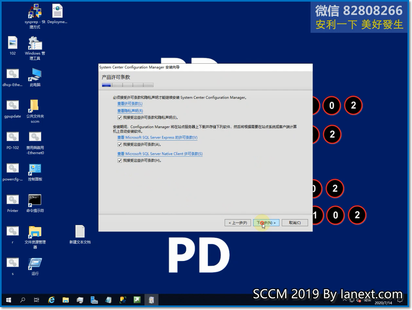Select the 控制面板 desktop icon
The image size is (412, 310).
click(35, 172)
